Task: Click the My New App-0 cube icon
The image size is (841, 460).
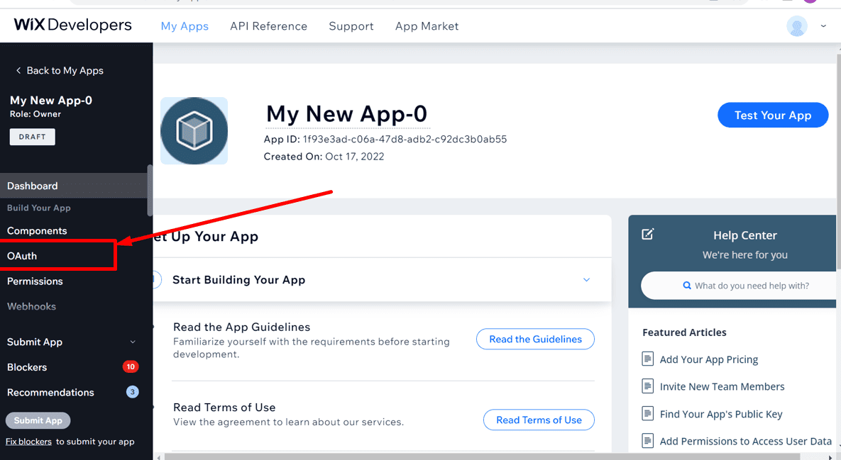Action: click(194, 130)
